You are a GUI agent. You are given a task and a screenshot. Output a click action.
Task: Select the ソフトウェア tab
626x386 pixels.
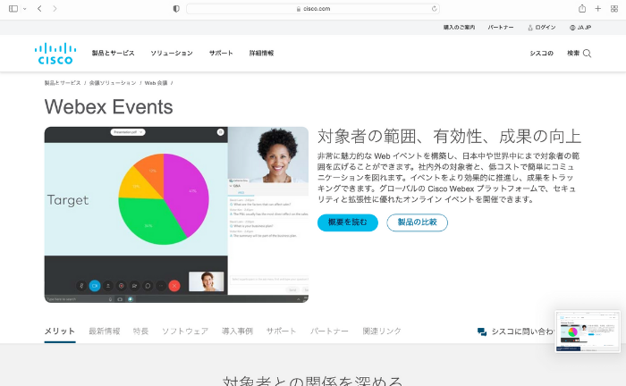[x=185, y=331]
